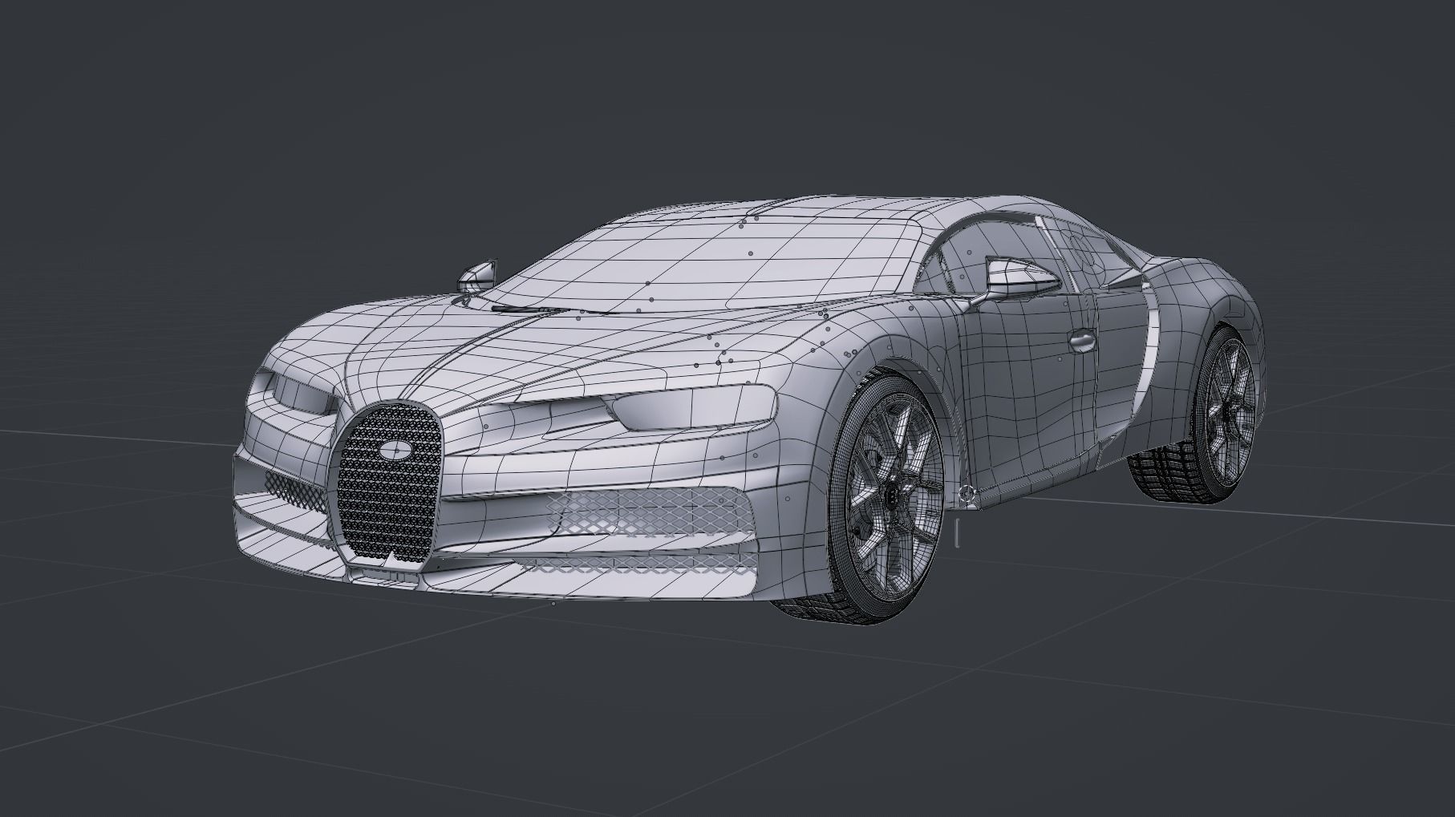Select the wide lower bumper mesh grille

pyautogui.click(x=650, y=514)
